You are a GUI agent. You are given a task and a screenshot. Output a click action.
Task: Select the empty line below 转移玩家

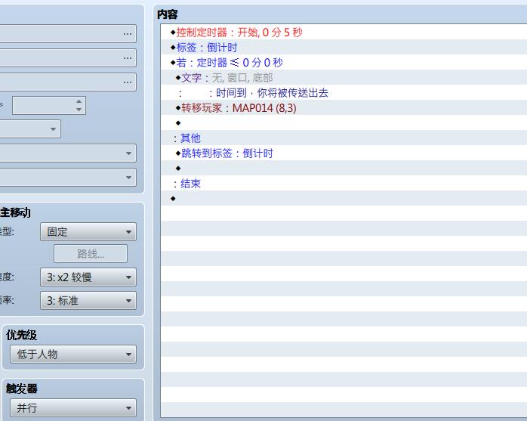click(344, 123)
